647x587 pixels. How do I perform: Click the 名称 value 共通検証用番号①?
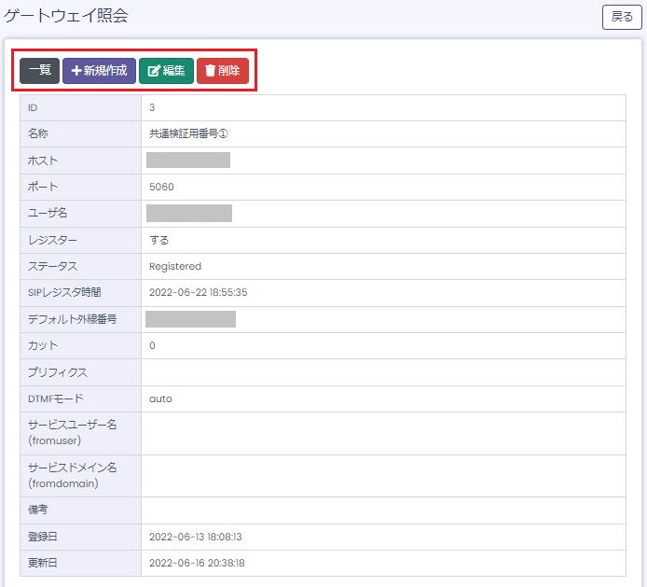tap(188, 133)
